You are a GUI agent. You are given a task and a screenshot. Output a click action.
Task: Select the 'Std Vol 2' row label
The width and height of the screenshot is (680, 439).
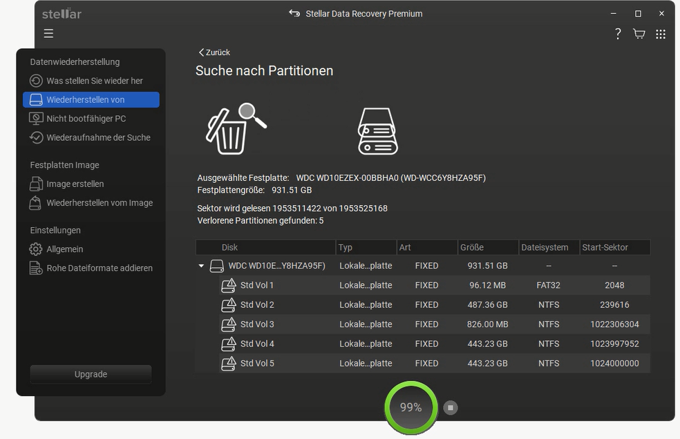[257, 304]
